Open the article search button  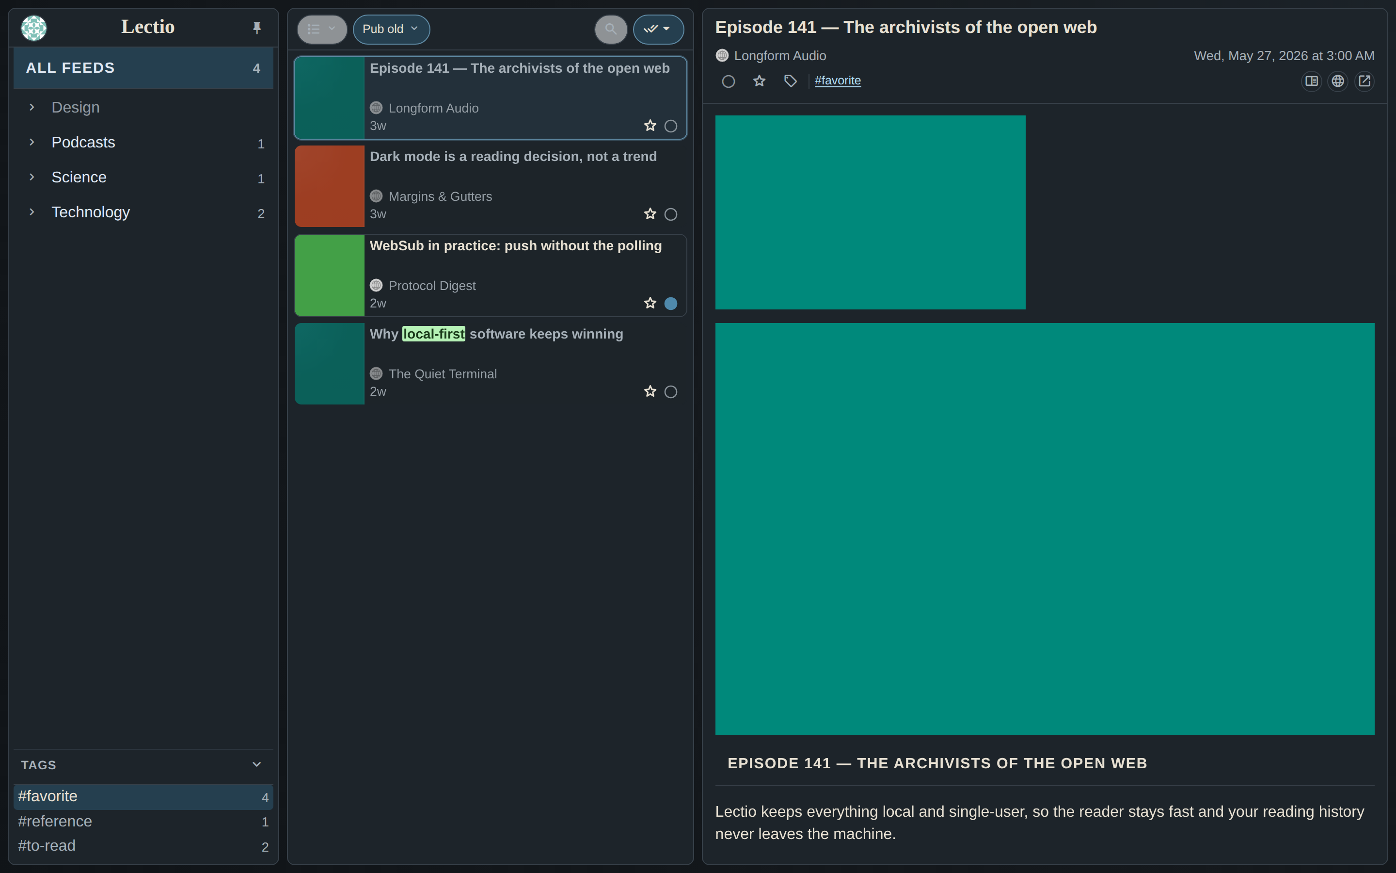coord(611,29)
